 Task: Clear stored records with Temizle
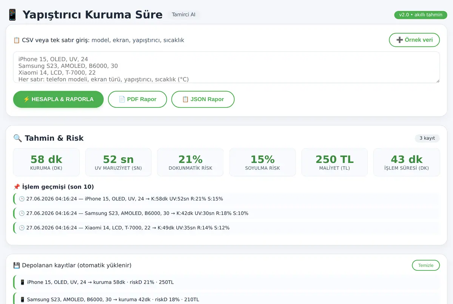click(x=426, y=265)
